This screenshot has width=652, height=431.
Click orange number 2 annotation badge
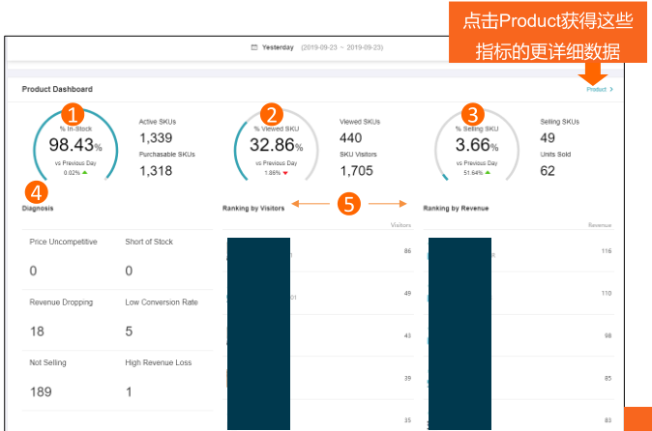[x=273, y=114]
